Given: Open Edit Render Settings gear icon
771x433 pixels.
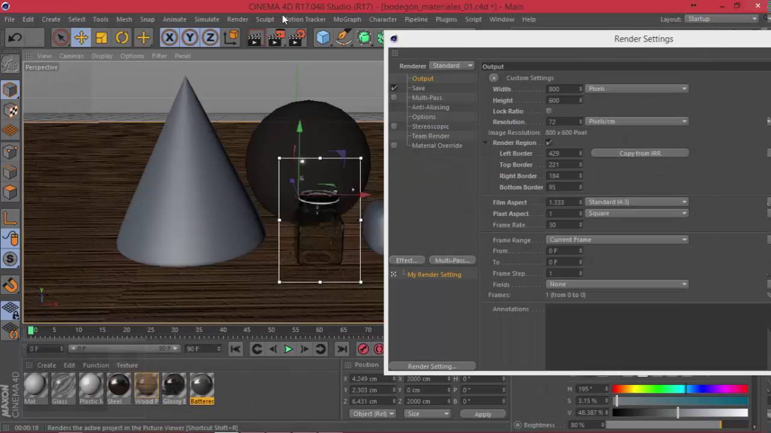Looking at the screenshot, I should (x=296, y=38).
